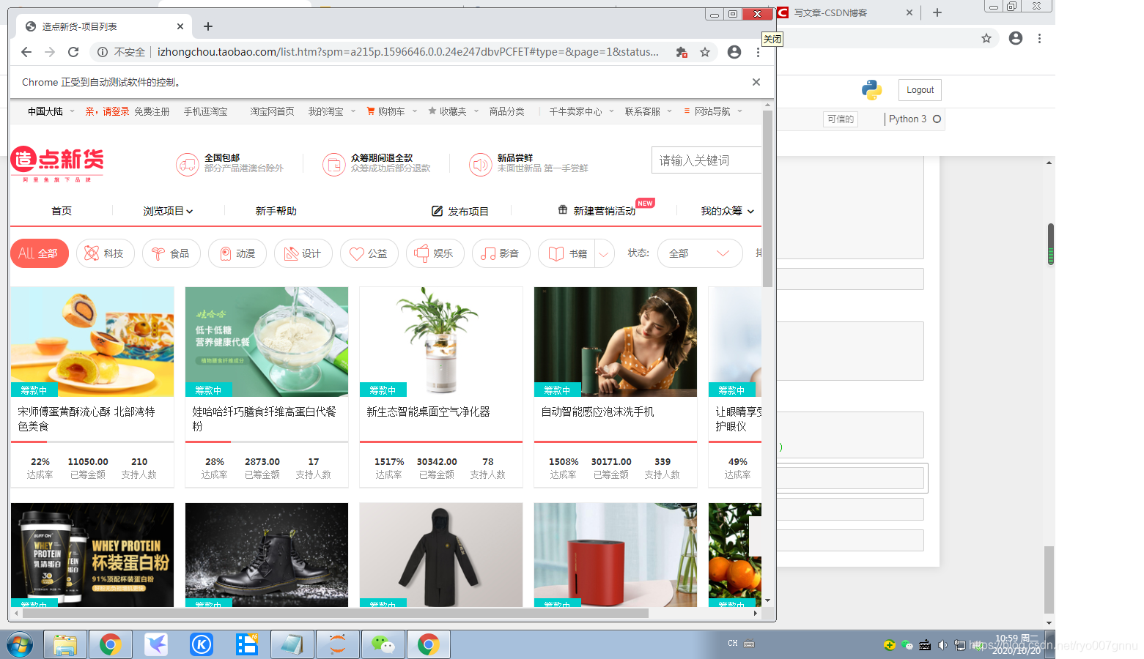
Task: Click the 造点新货 logo
Action: [x=57, y=163]
